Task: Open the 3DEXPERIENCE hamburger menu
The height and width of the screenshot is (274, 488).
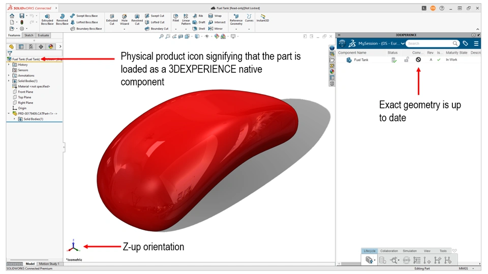Action: (476, 43)
